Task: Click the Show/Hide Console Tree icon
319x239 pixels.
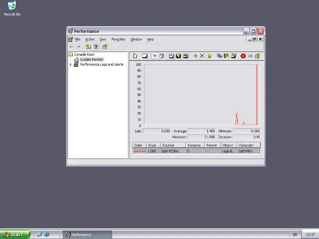Action: 96,47
